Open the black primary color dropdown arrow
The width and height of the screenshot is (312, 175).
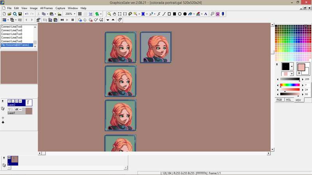click(292, 66)
